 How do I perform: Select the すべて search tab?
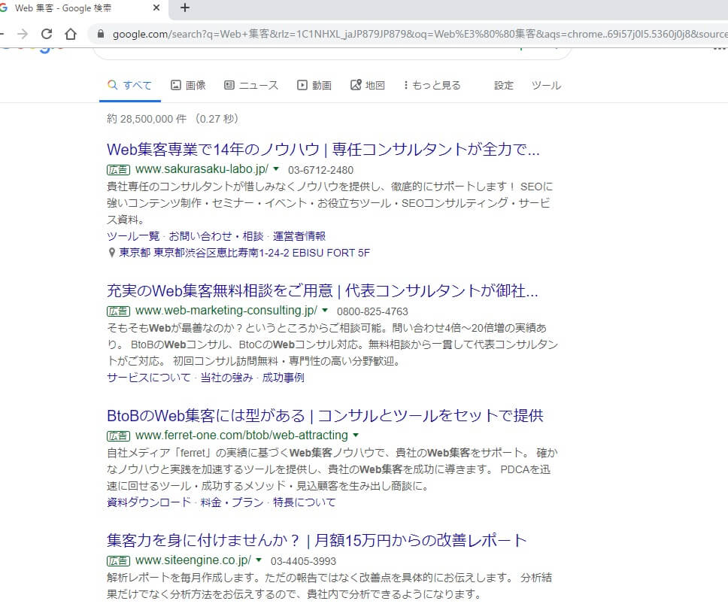[130, 86]
